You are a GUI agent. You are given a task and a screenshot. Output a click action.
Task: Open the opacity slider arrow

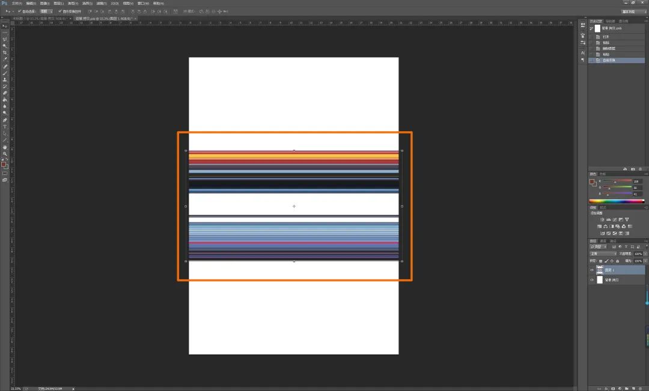pyautogui.click(x=645, y=254)
